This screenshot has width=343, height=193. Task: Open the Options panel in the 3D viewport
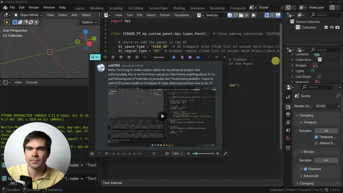click(88, 22)
